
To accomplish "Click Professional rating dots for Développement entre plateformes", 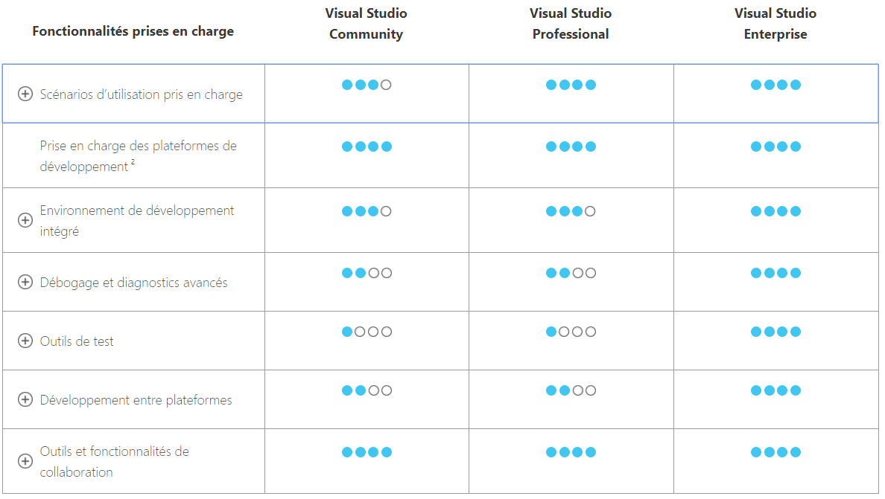I will click(571, 390).
